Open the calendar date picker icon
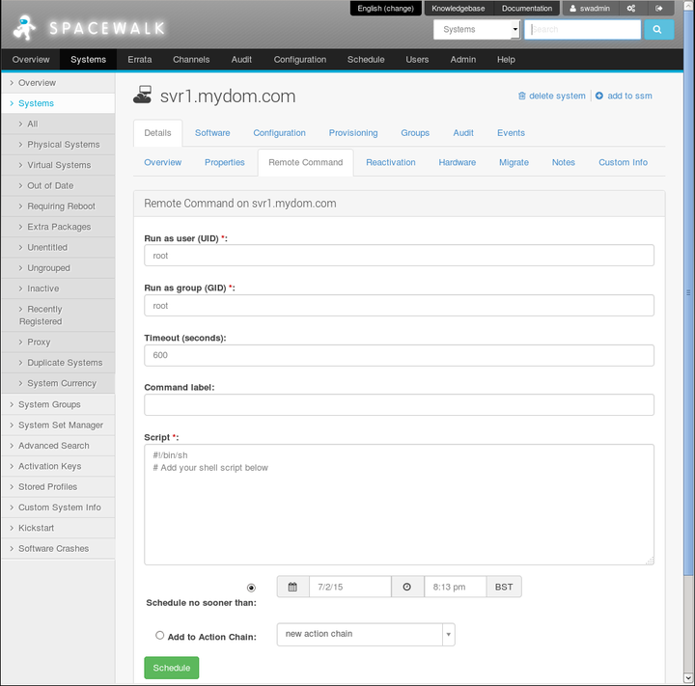The height and width of the screenshot is (686, 695). coord(292,587)
